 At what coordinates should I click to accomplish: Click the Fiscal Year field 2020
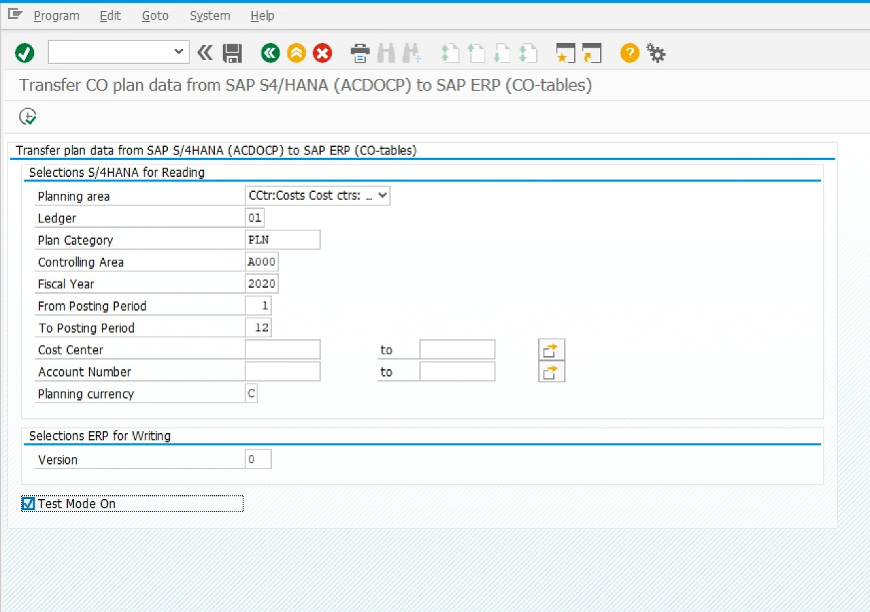262,284
